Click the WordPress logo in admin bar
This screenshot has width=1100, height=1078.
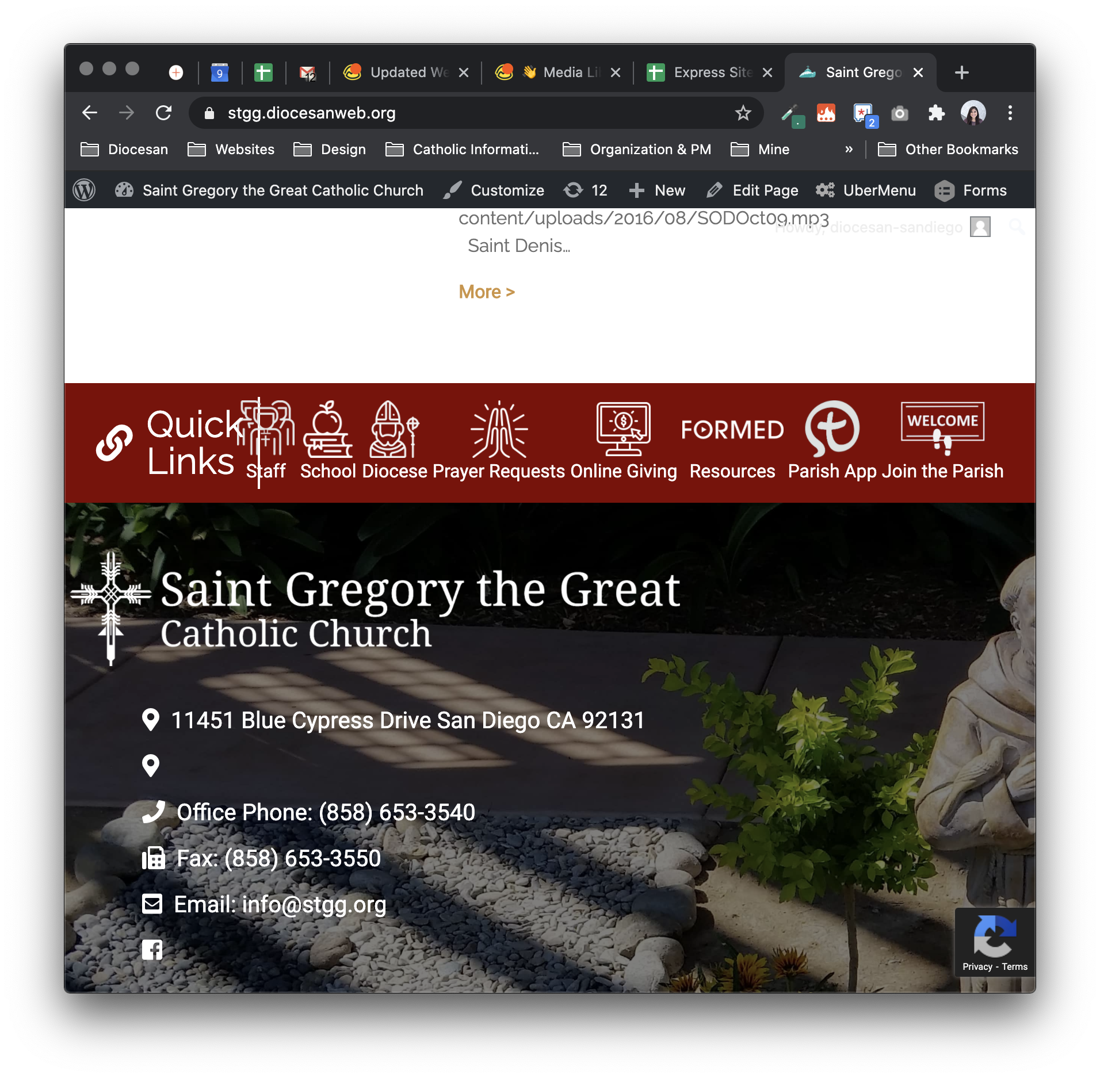(84, 190)
